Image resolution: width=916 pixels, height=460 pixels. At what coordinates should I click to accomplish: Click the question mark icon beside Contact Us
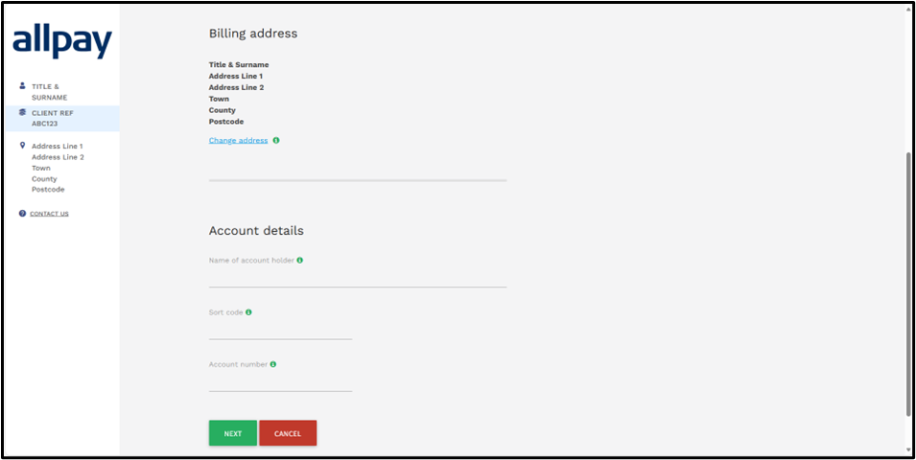(x=22, y=214)
